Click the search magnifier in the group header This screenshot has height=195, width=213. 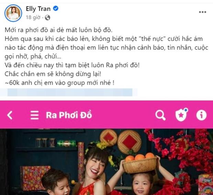click(160, 115)
